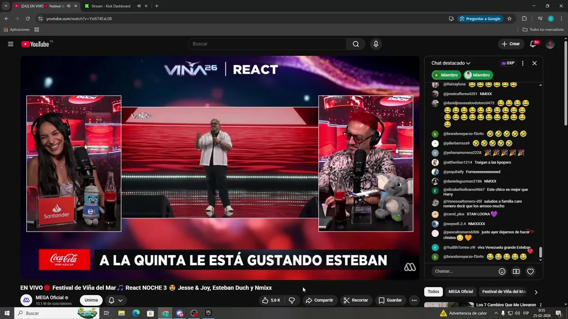Show hidden system tray icons
This screenshot has height=319, width=568.
(495, 313)
